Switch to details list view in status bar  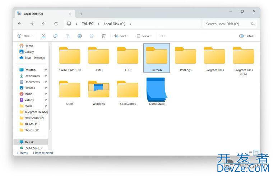pos(251,153)
